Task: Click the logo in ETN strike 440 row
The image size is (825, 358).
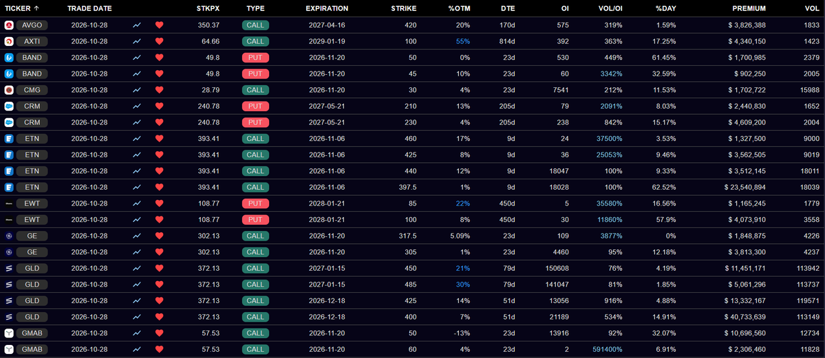Action: point(8,171)
